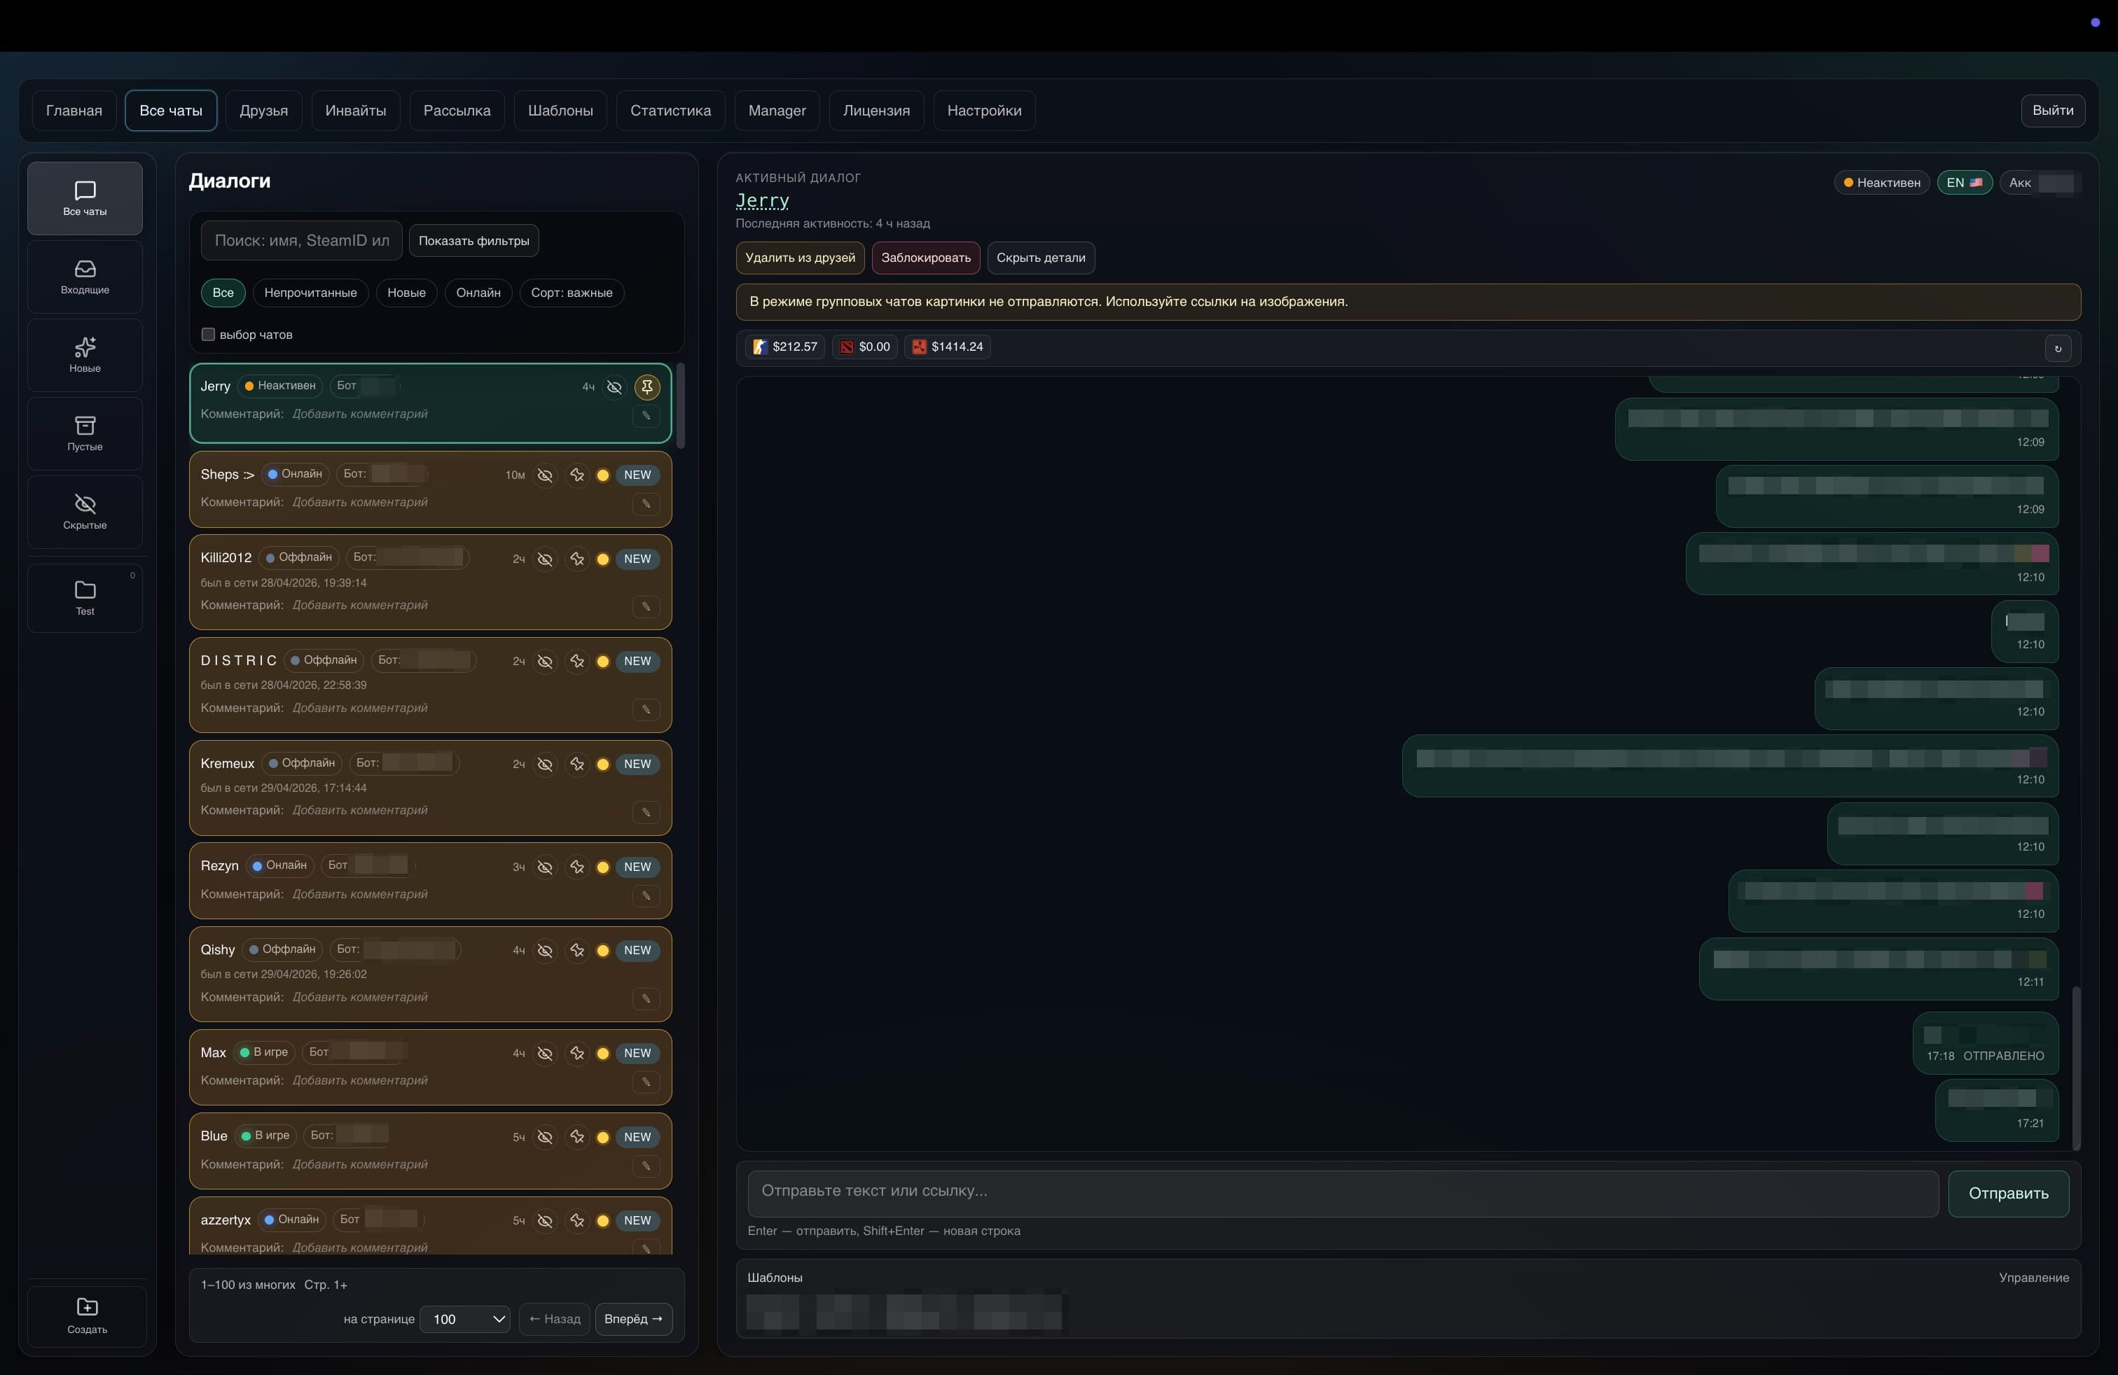Expand filters with Показать фильтры
Screen dimensions: 2118x1375
click(473, 241)
